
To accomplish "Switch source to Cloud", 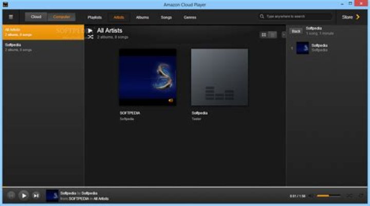I will [36, 17].
